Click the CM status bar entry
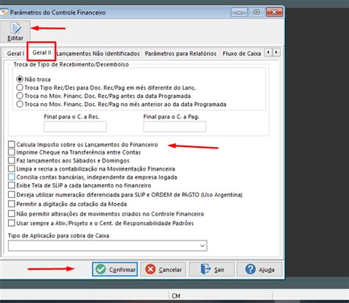Screen dimensions: 349x303 176,296
